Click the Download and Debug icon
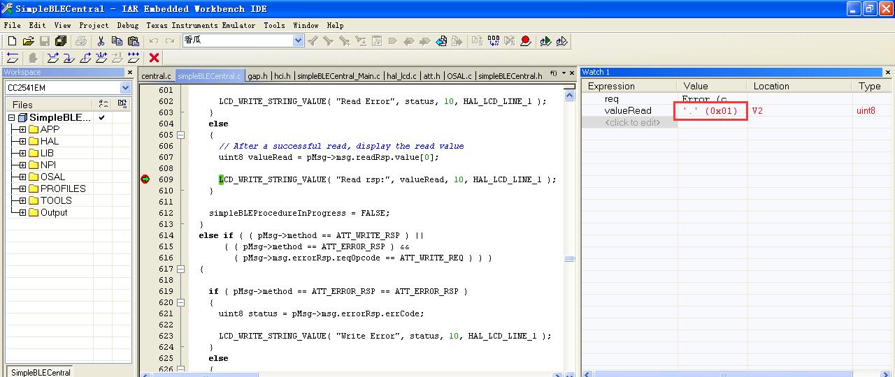 (545, 41)
